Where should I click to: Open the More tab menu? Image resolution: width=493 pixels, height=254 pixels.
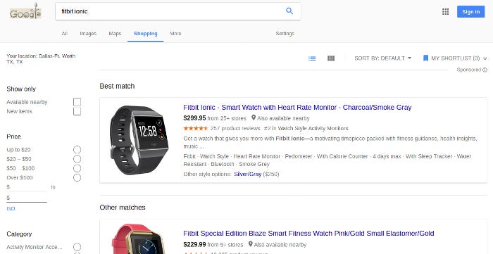(x=175, y=33)
